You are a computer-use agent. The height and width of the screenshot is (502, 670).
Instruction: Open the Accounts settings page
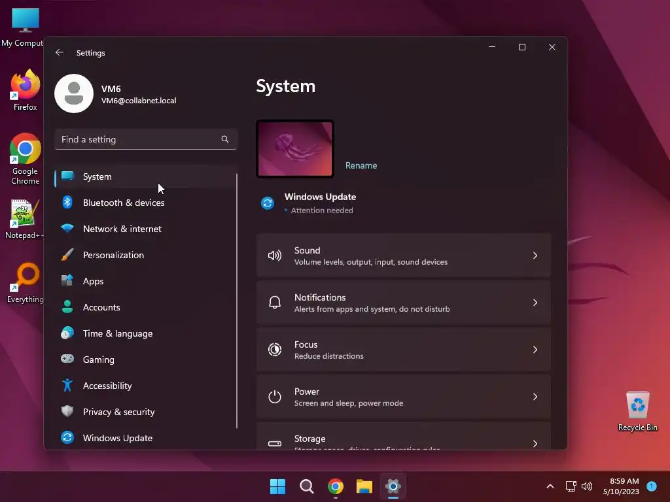click(x=145, y=307)
